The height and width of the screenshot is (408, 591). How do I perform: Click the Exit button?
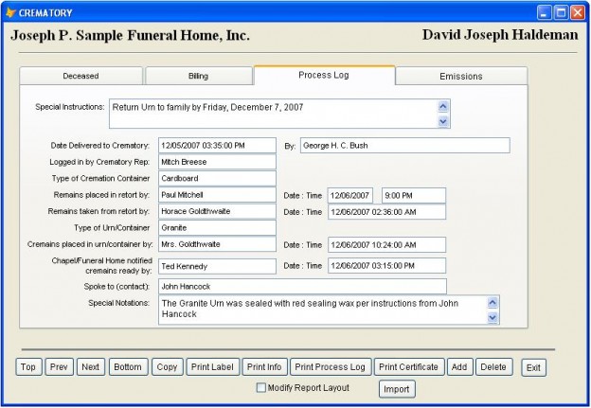tap(534, 367)
